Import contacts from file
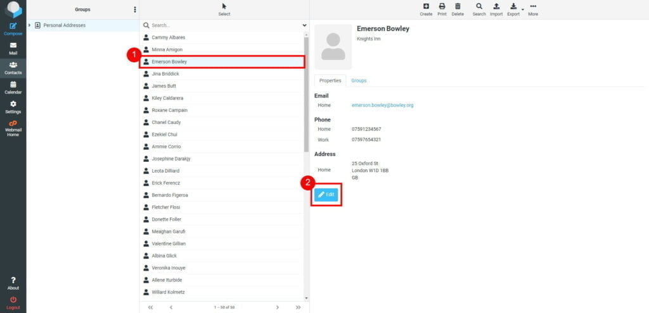This screenshot has height=313, width=649. point(496,9)
